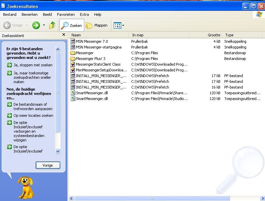
Task: Select the Messenger Plus! 3 folder icon
Action: tap(73, 59)
